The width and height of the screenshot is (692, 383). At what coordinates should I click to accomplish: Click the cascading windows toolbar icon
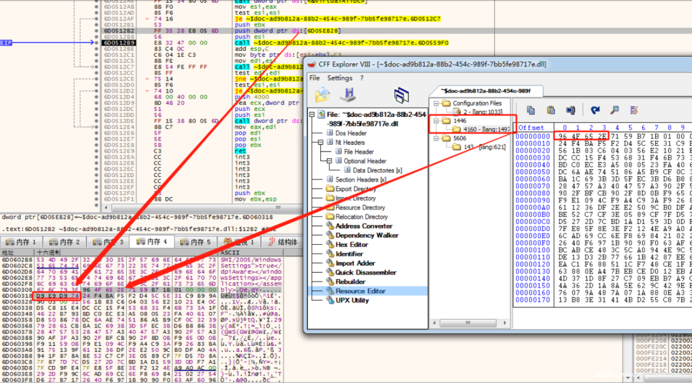pos(401,95)
